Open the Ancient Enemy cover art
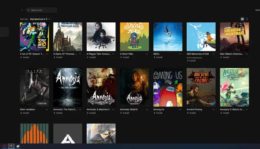 (x=201, y=87)
